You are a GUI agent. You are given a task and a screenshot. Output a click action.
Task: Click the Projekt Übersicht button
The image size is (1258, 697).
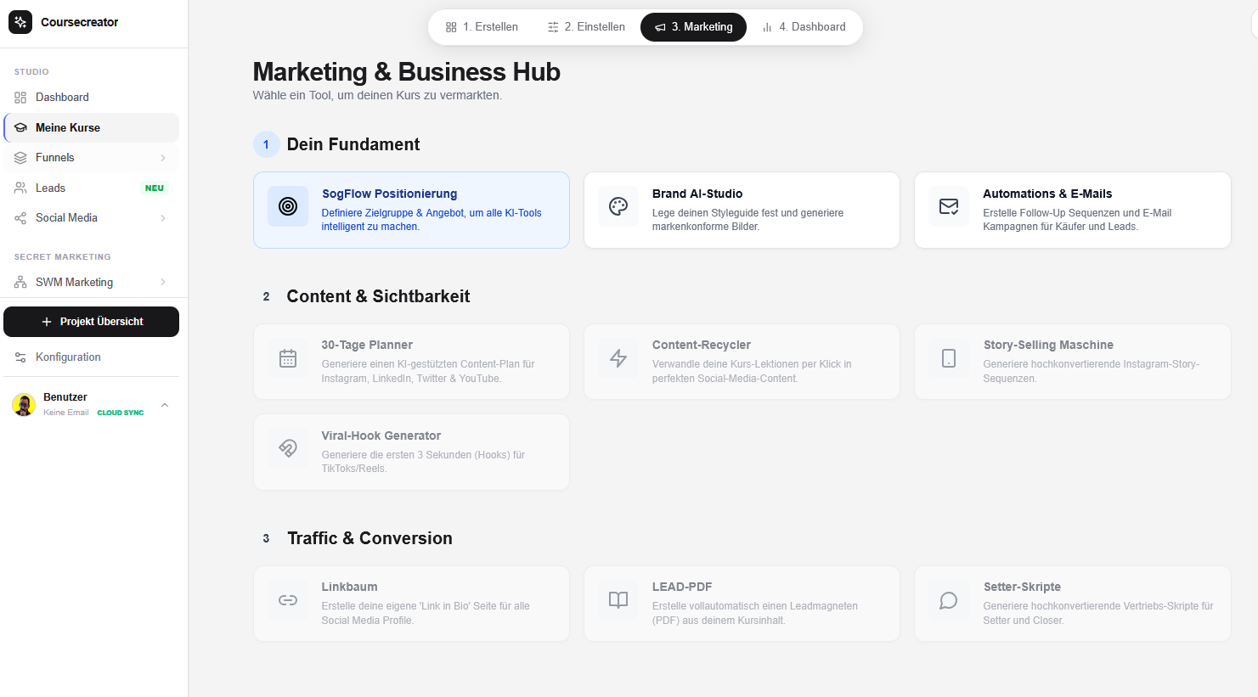[x=92, y=322]
